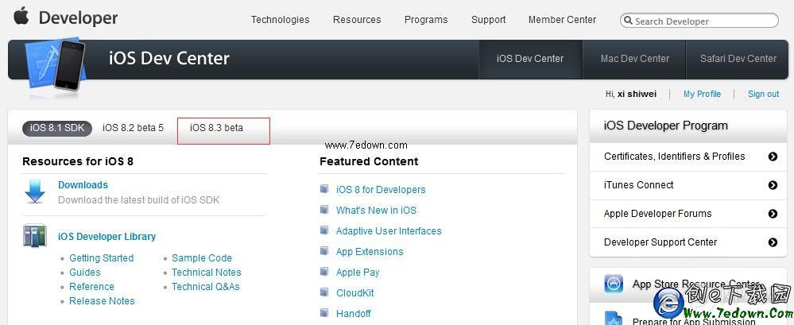Click the blue Downloads arrow icon
The width and height of the screenshot is (794, 325).
pyautogui.click(x=35, y=192)
